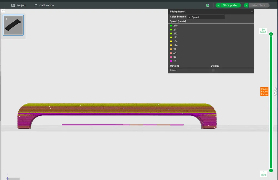Open the Calibration tab
This screenshot has height=180, width=278.
[x=44, y=5]
